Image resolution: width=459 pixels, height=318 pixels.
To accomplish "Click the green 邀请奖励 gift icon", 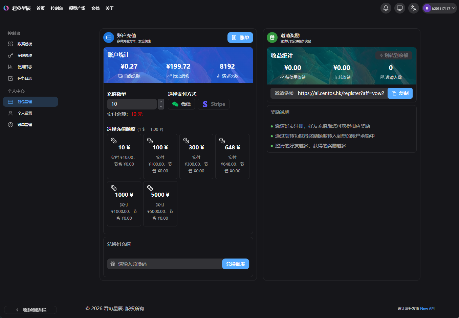I will 272,38.
